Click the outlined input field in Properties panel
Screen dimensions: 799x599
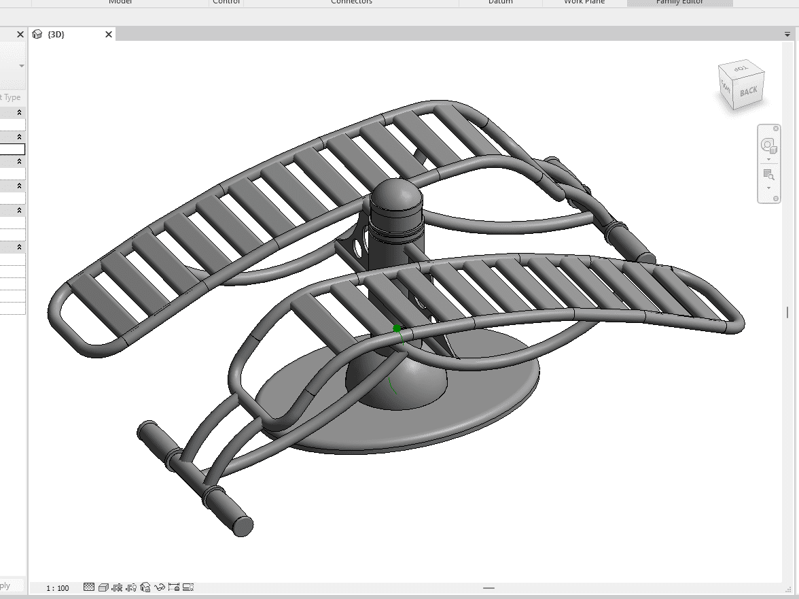(12, 150)
